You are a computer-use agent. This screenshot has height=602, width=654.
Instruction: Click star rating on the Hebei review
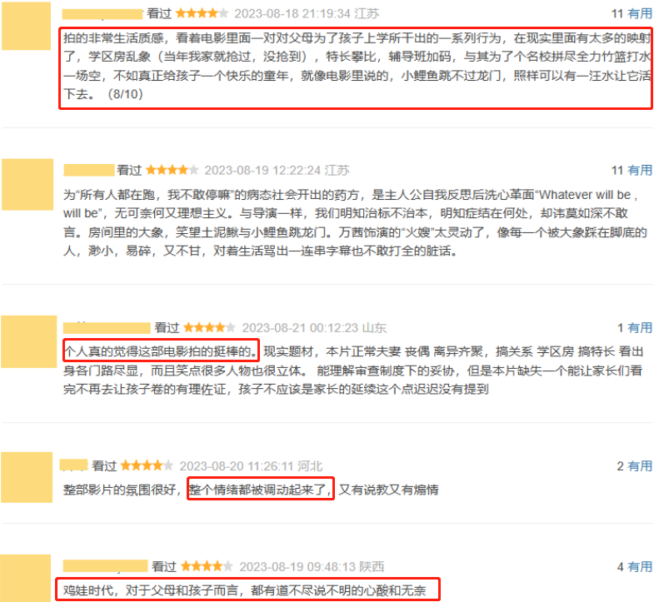coord(147,465)
